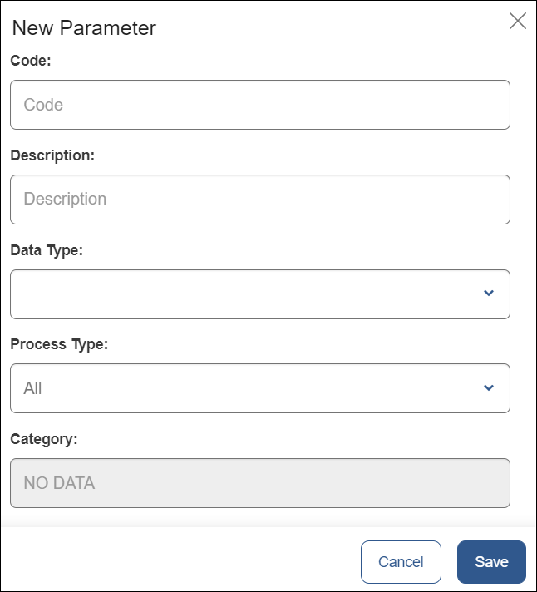Click the "Code" placeholder text
Screen dimensions: 537x592
[x=43, y=105]
